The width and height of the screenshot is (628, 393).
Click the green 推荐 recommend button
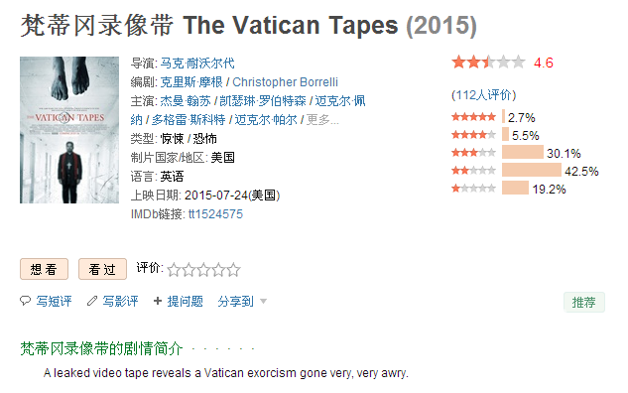tap(584, 302)
